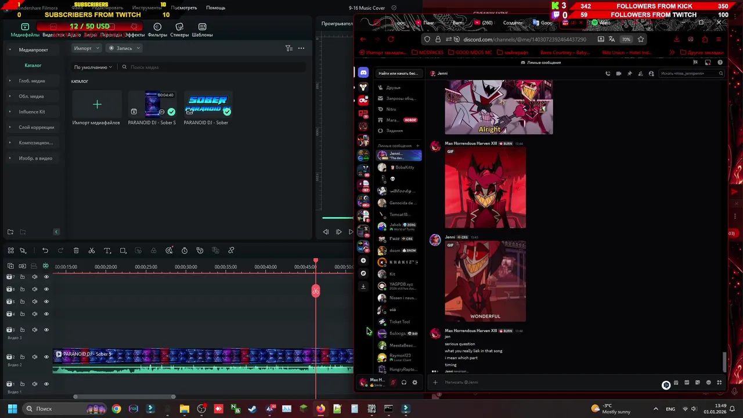Open the Стикеры tab in Filmora

179,30
